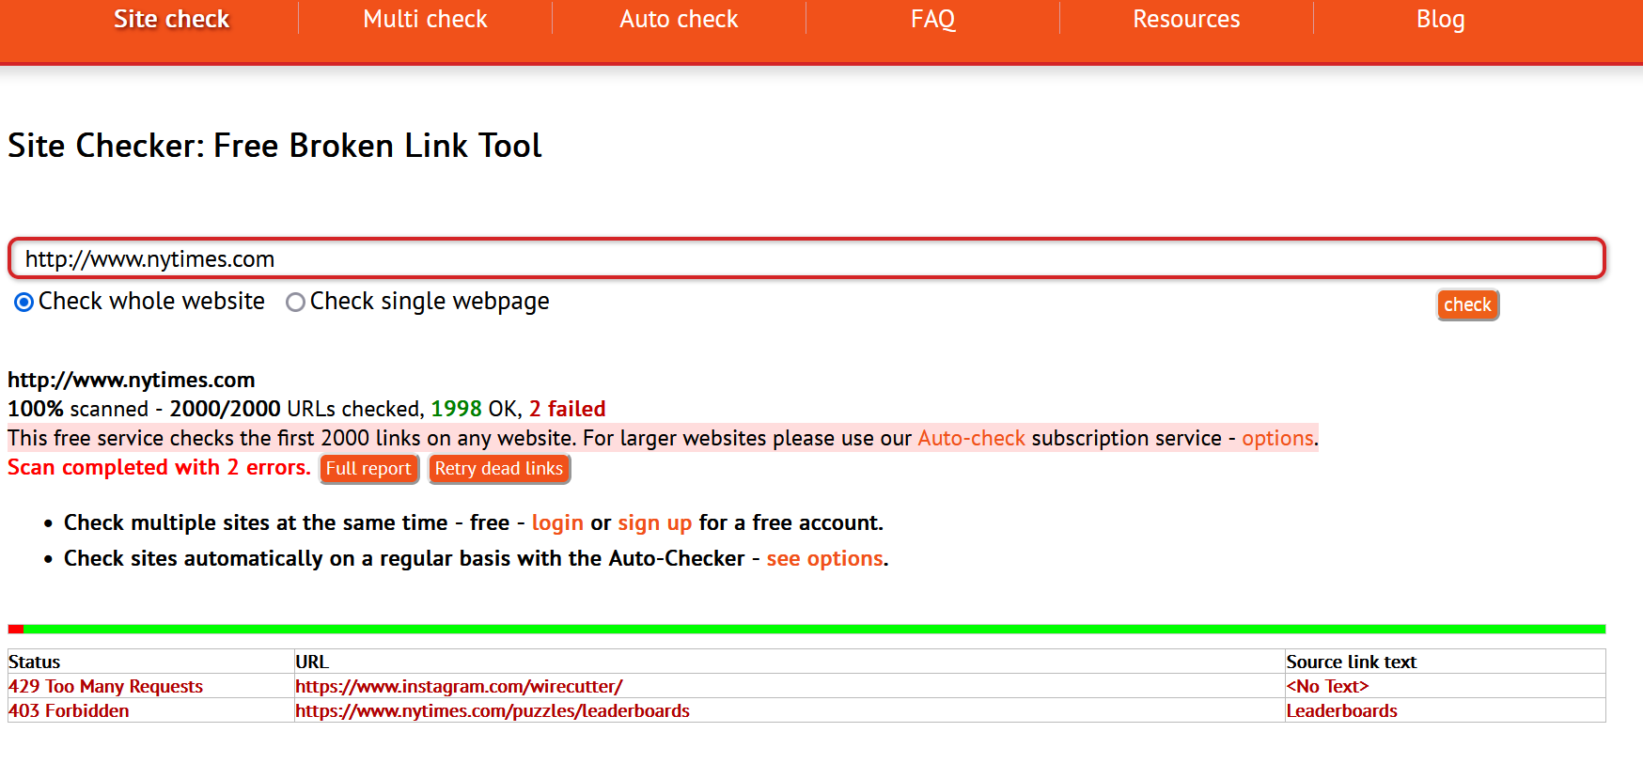The width and height of the screenshot is (1643, 779).
Task: Visit the Blog tab
Action: (x=1440, y=20)
